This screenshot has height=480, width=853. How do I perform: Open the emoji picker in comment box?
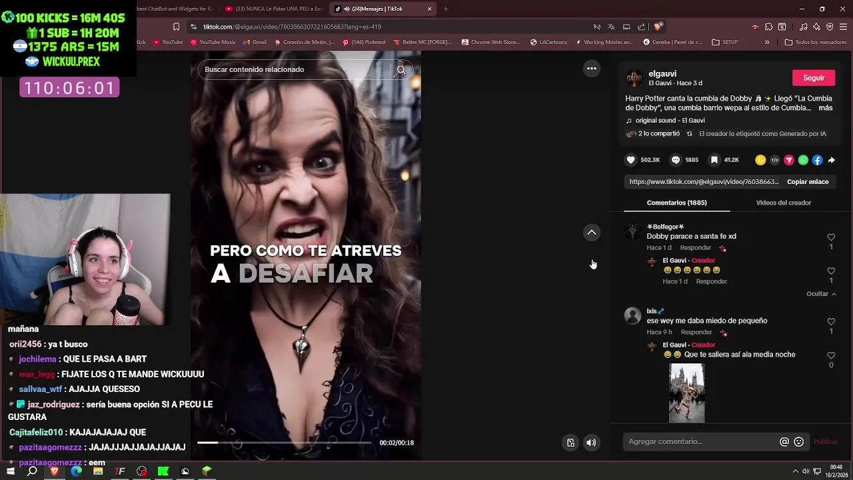click(798, 441)
